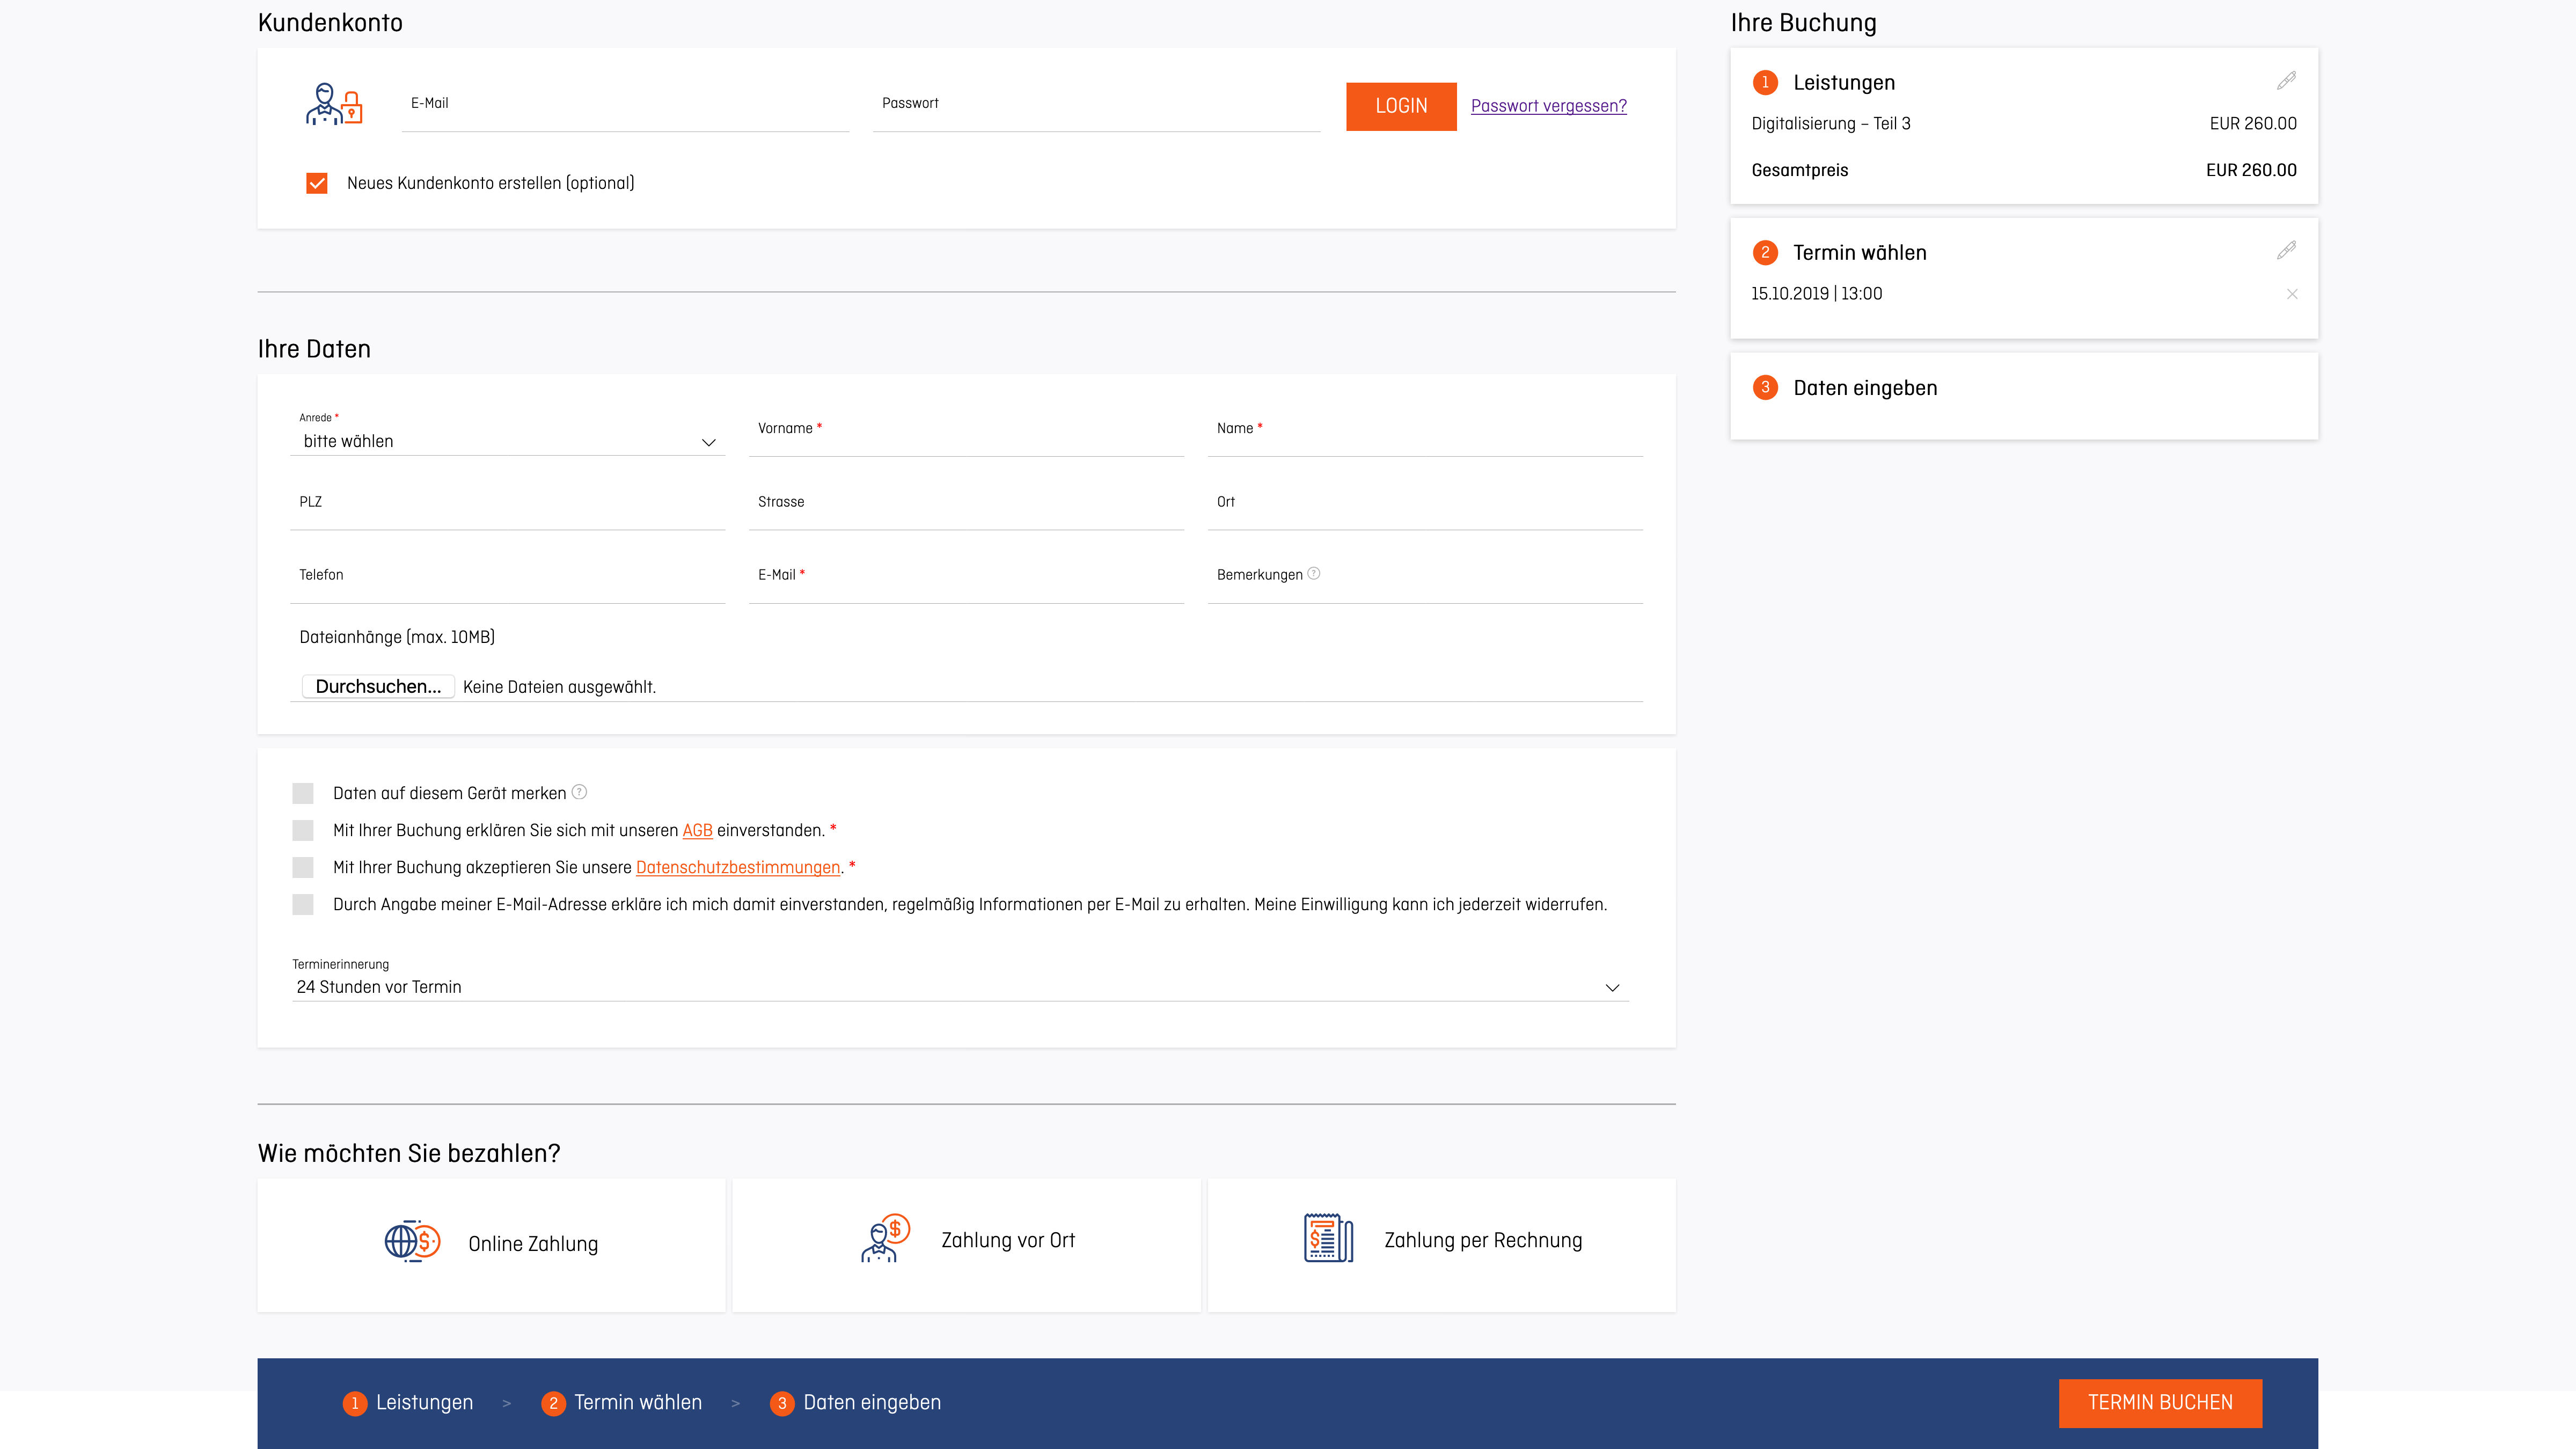Remove the 15.10.2019 appointment with X icon
2576x1449 pixels.
pos(2292,294)
